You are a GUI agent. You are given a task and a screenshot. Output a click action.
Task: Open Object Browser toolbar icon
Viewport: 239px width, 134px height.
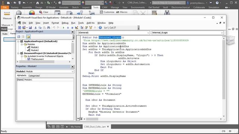(90, 28)
